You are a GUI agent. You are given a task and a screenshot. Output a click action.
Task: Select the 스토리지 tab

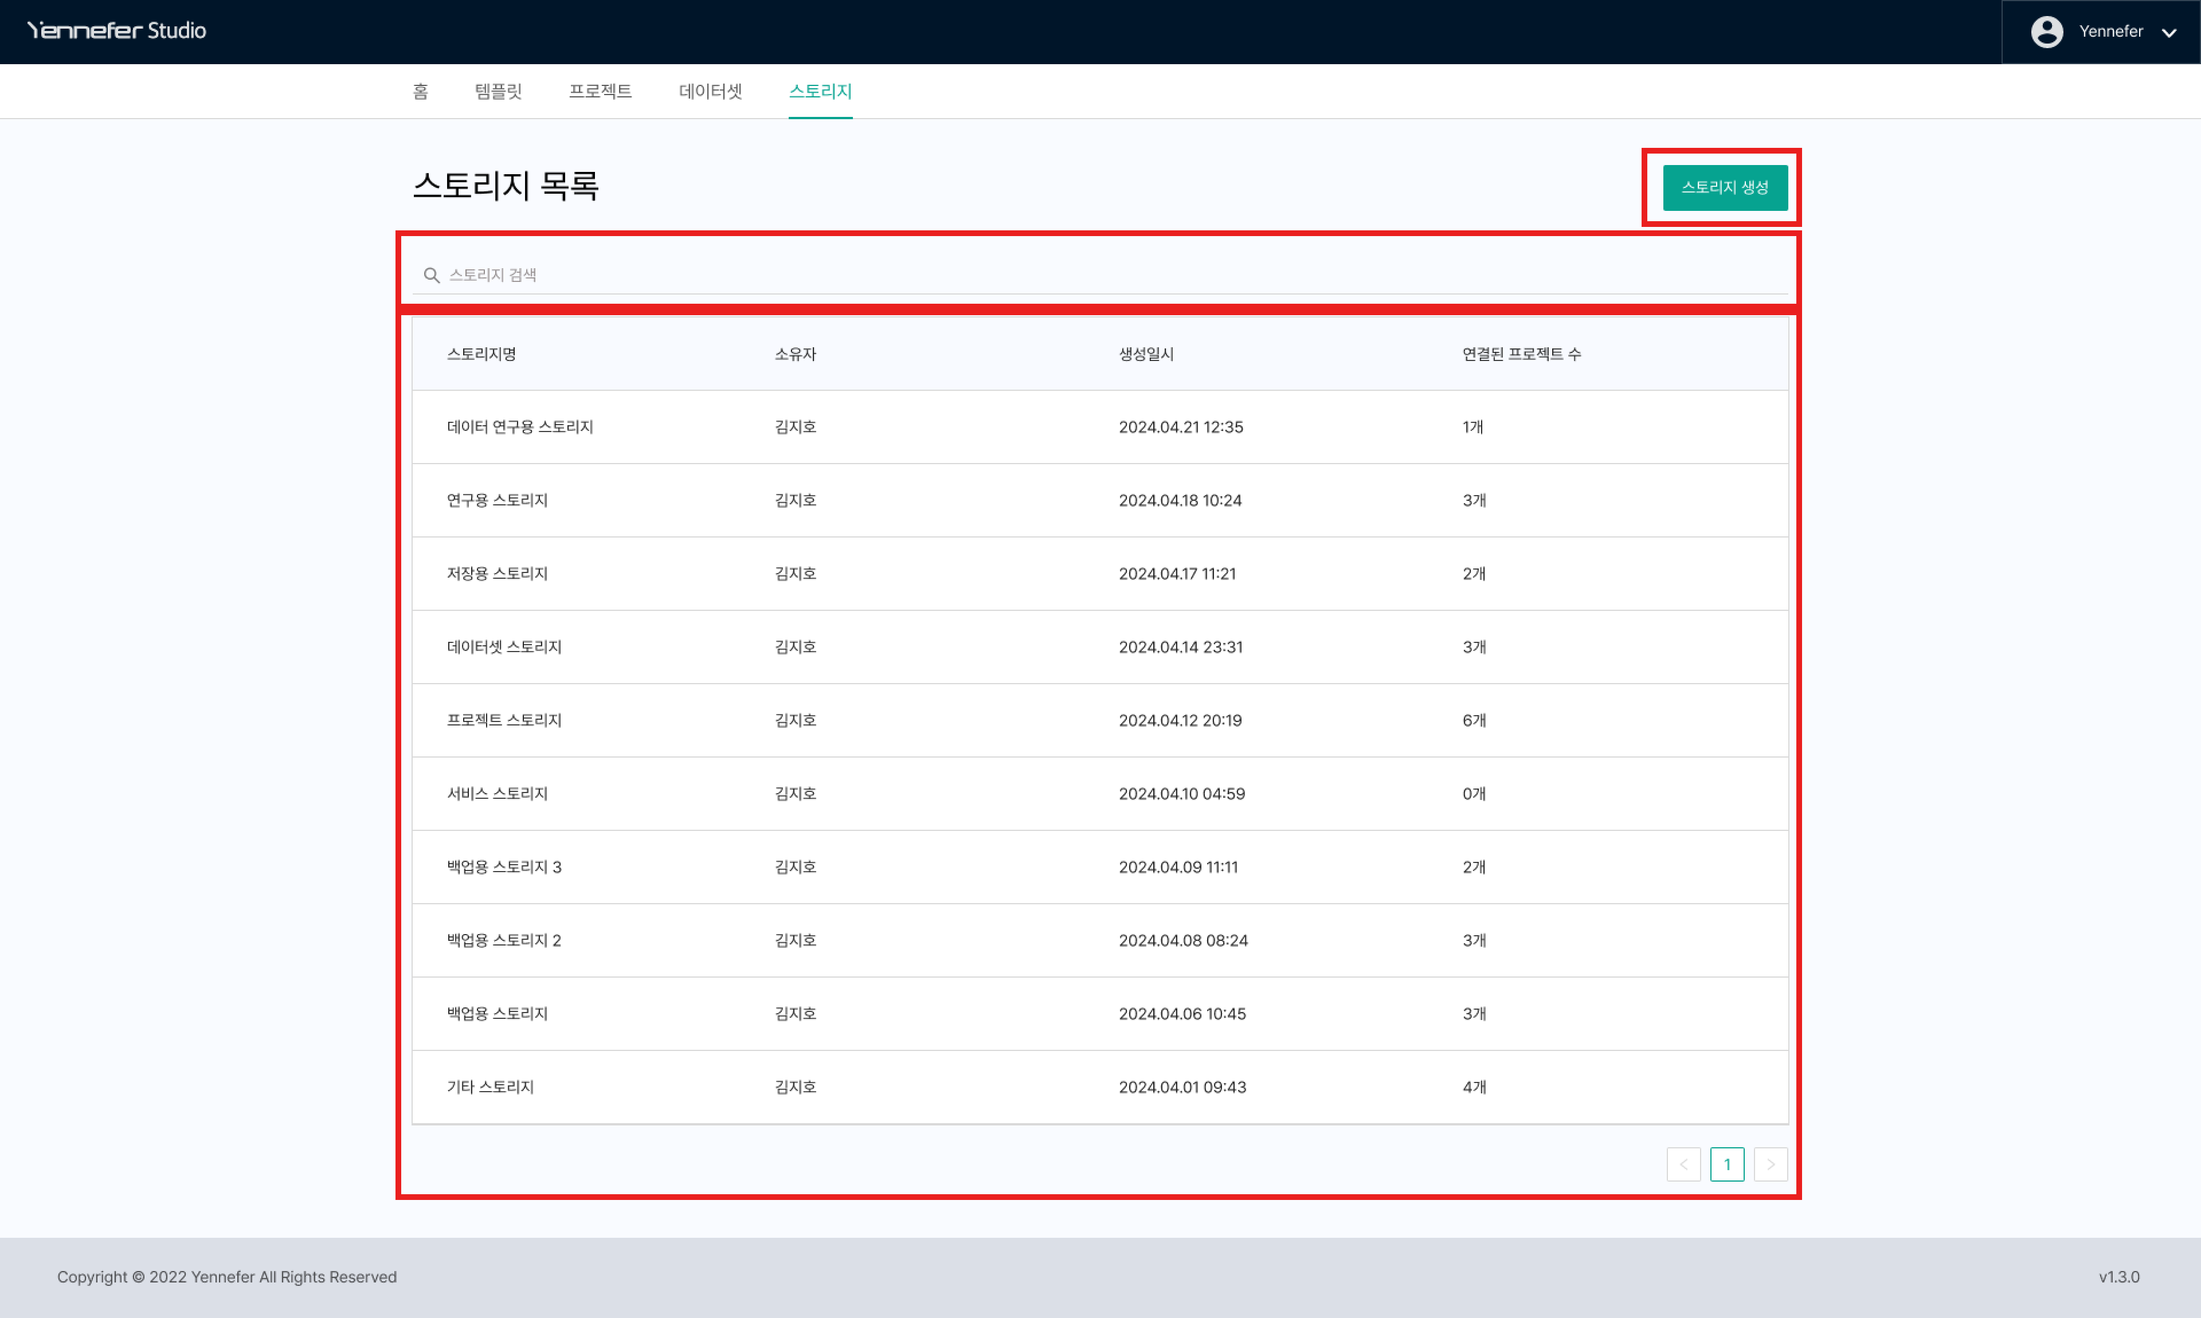820,92
